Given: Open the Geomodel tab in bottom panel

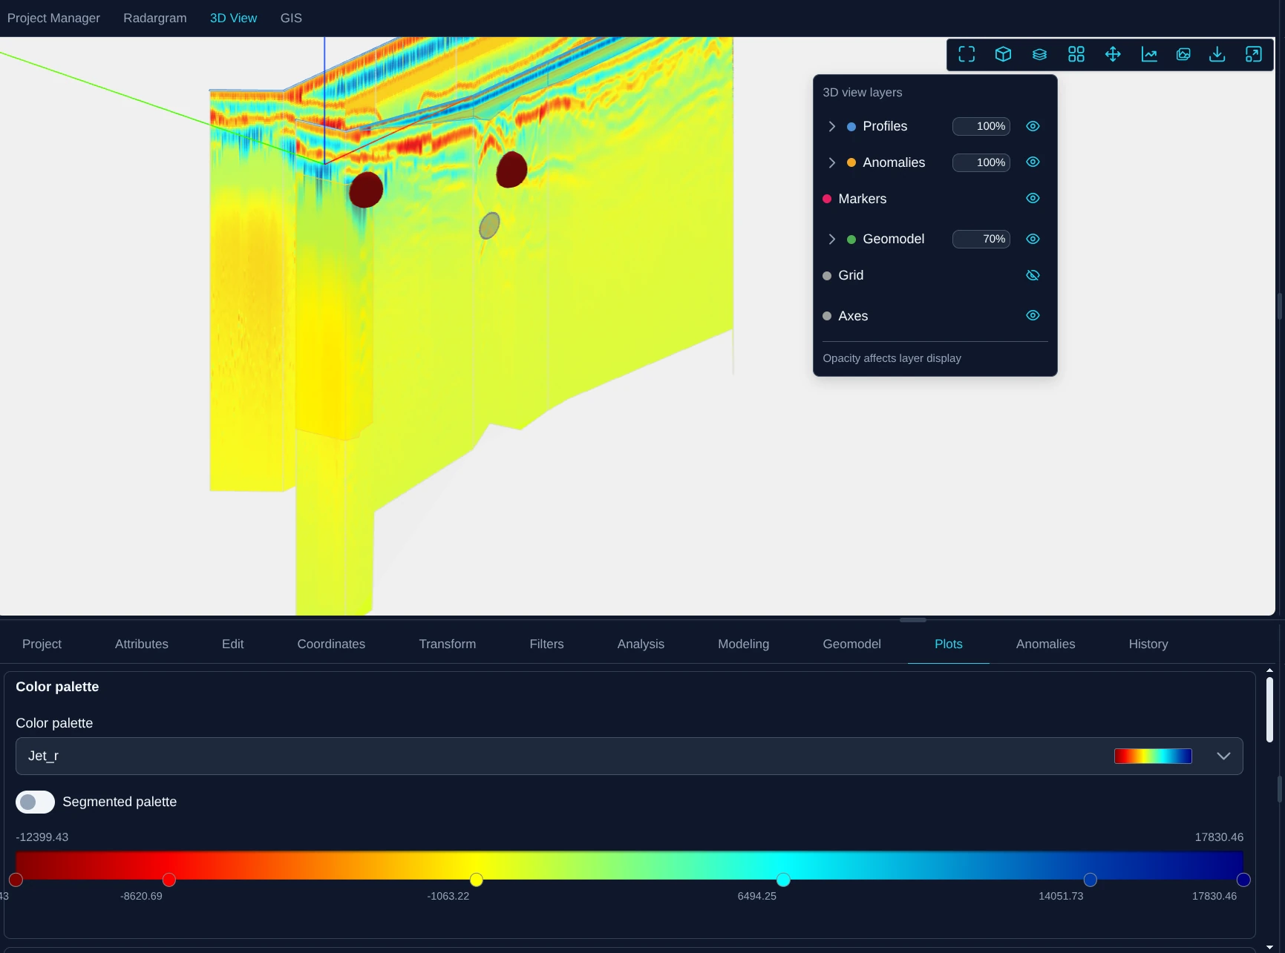Looking at the screenshot, I should click(x=851, y=644).
